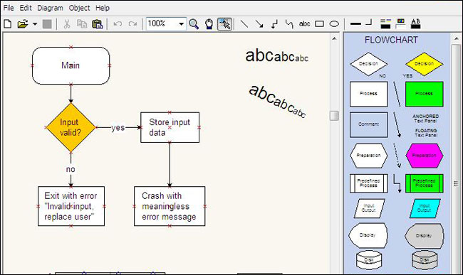The height and width of the screenshot is (275, 463).
Task: Pick the white Input Output parallelogram
Action: tap(369, 208)
